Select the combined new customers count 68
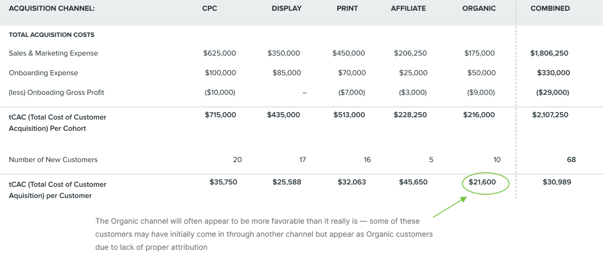 pyautogui.click(x=571, y=160)
